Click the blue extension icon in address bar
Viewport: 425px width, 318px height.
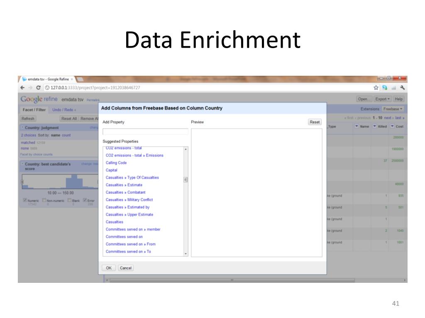[385, 88]
